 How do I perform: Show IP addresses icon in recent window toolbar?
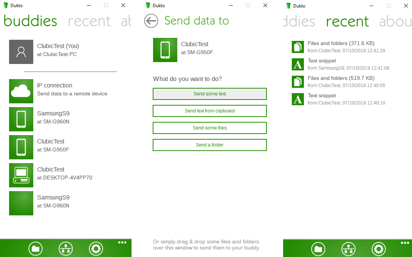(x=348, y=249)
